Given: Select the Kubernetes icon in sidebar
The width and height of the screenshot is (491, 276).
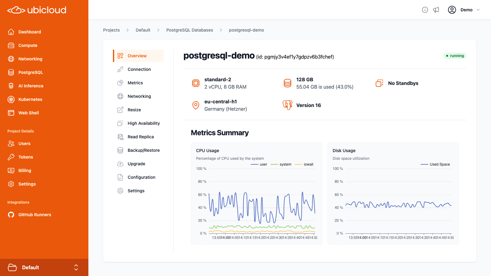Looking at the screenshot, I should coord(11,99).
